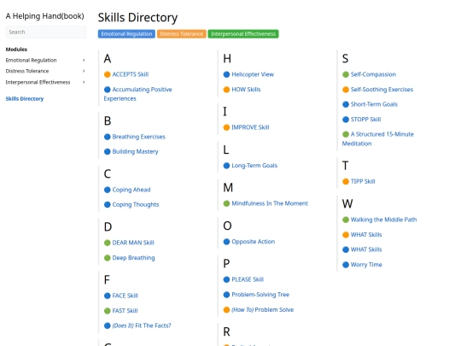The image size is (461, 346).
Task: Expand Interpersonal Effectiveness module chevron
Action: [84, 82]
